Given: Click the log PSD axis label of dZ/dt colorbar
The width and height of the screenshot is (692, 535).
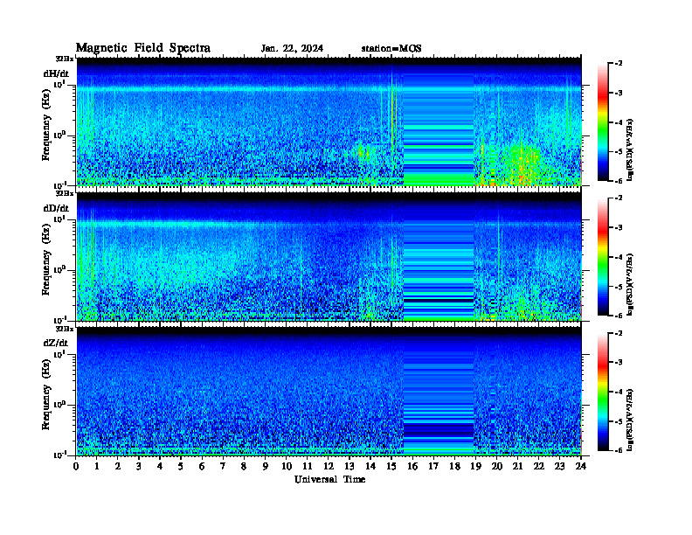Looking at the screenshot, I should pyautogui.click(x=630, y=420).
